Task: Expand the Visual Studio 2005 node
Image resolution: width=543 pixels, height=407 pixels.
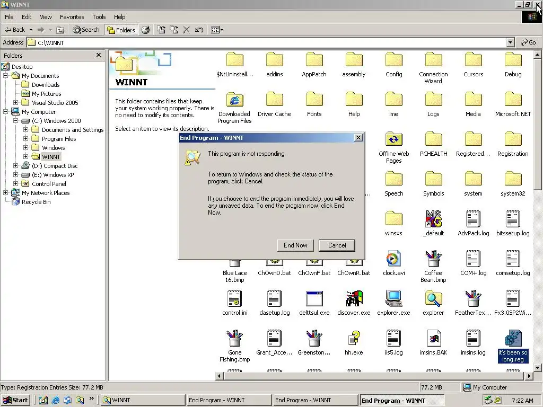Action: pyautogui.click(x=15, y=102)
